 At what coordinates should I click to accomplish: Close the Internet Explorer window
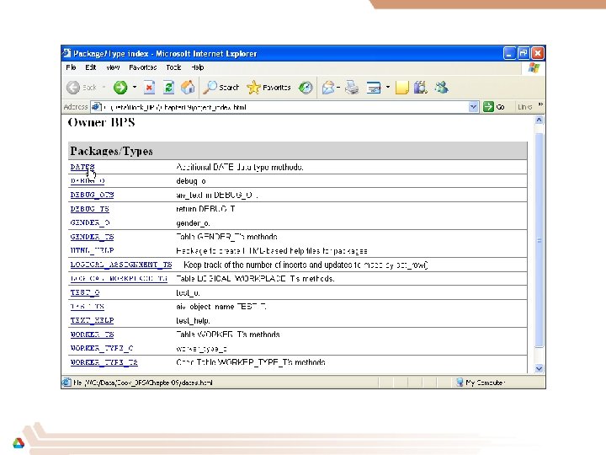(538, 53)
